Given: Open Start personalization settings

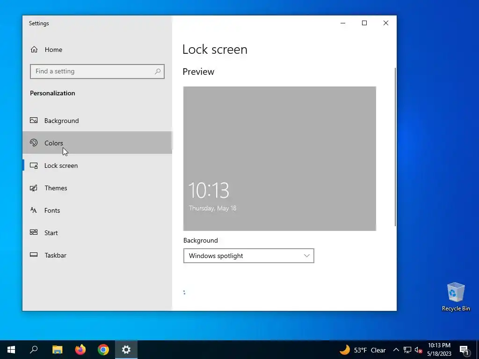Looking at the screenshot, I should 97,233.
